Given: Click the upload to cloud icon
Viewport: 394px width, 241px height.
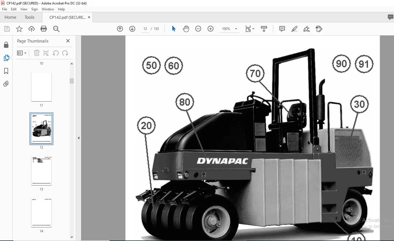Looking at the screenshot, I should tap(32, 29).
